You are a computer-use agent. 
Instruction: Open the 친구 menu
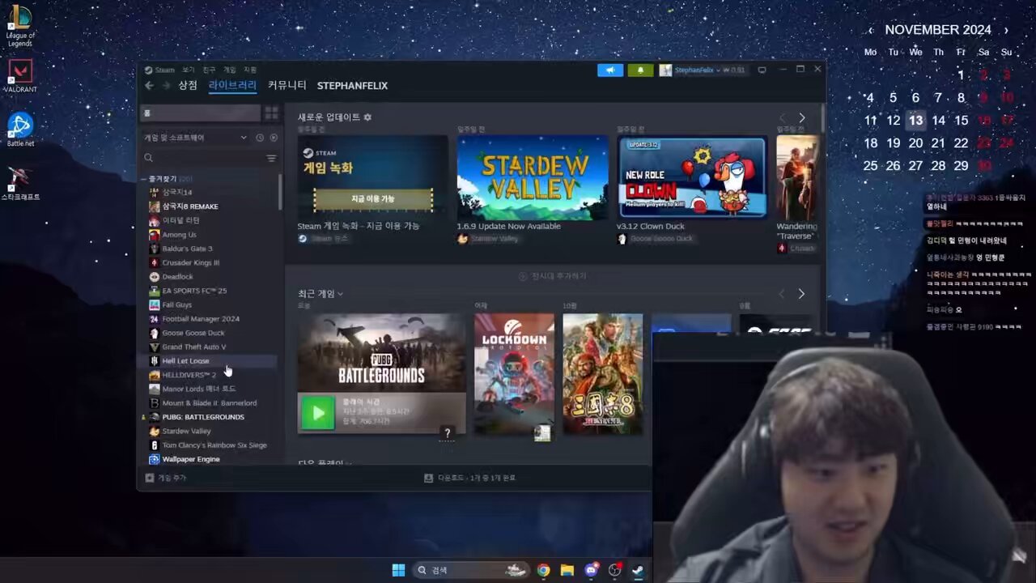209,70
